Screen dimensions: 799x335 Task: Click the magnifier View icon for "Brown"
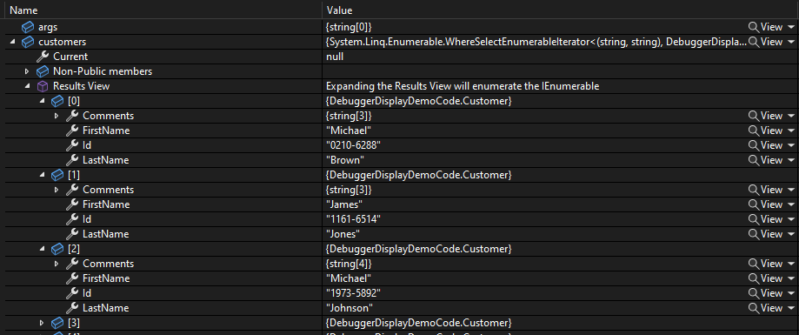tap(753, 160)
